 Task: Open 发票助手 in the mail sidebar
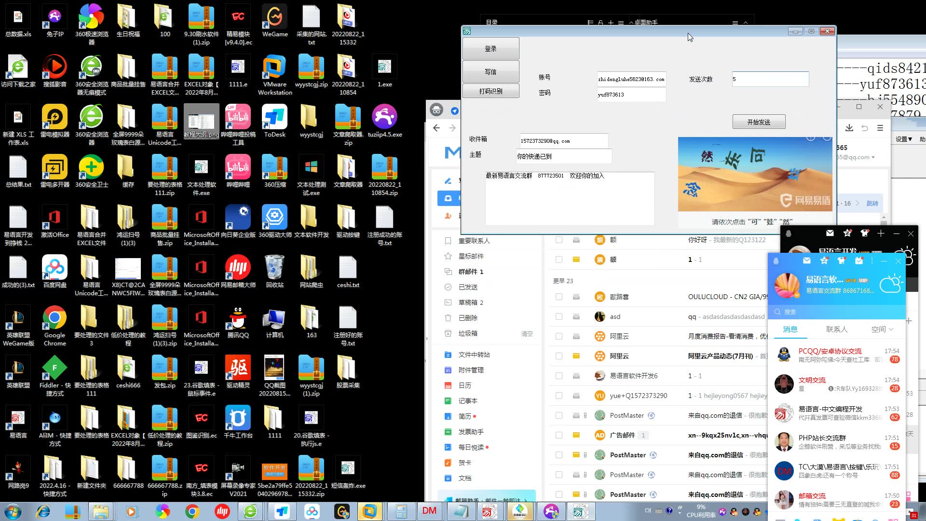[471, 432]
